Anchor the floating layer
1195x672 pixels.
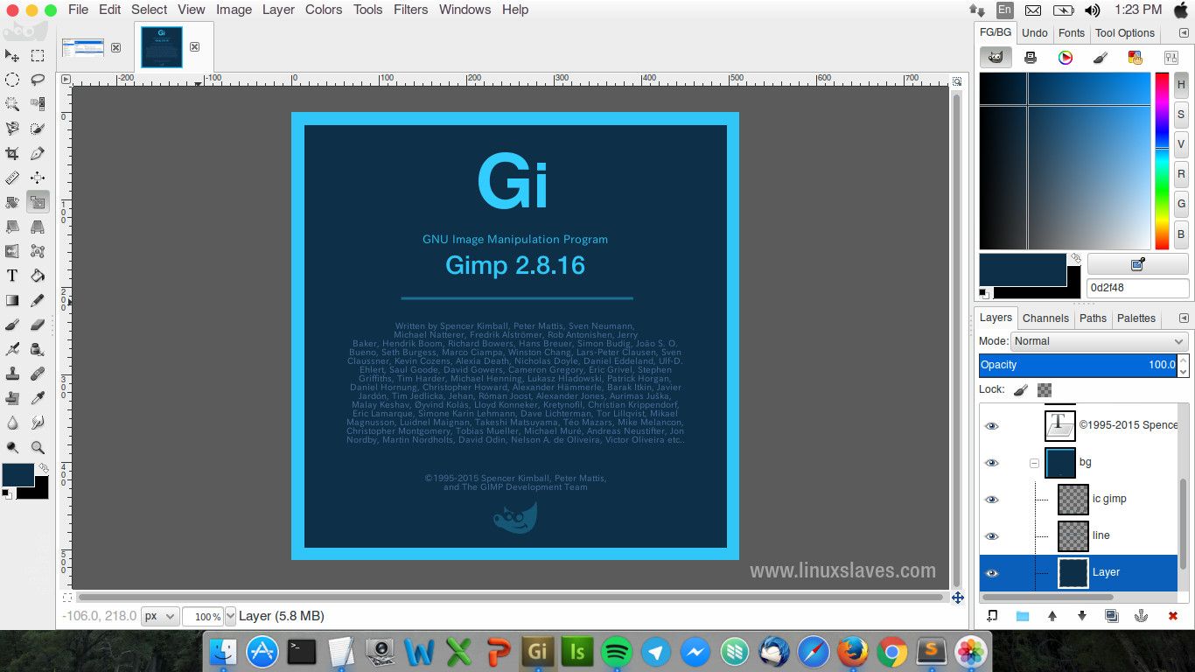tap(1141, 616)
